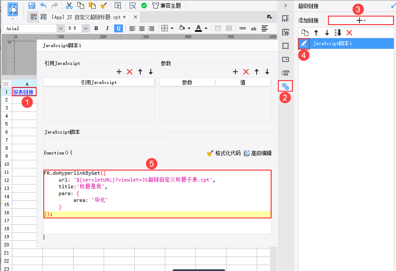The width and height of the screenshot is (396, 271).
Task: Remove referenced JavaScript with red X
Action: coord(130,72)
